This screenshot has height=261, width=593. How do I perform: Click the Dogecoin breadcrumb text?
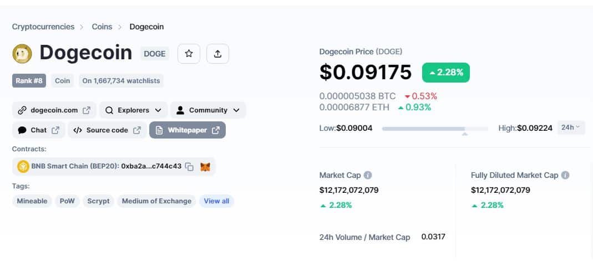point(147,27)
